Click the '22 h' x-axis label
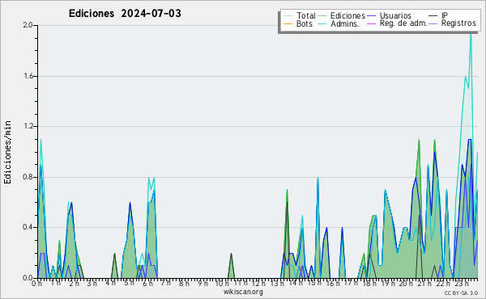Image resolution: width=486 pixels, height=299 pixels. [x=442, y=283]
